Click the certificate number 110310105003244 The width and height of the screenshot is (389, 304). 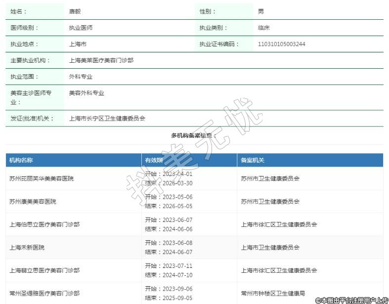[x=281, y=44]
